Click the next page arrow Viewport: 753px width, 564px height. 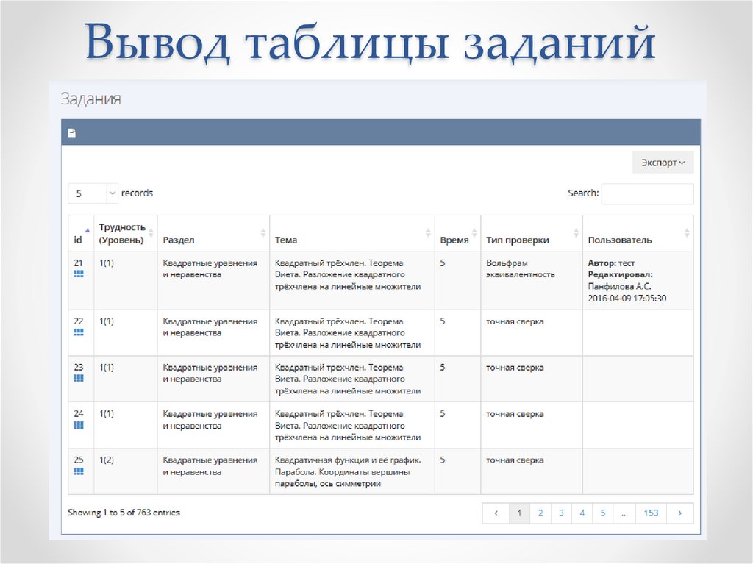[680, 513]
